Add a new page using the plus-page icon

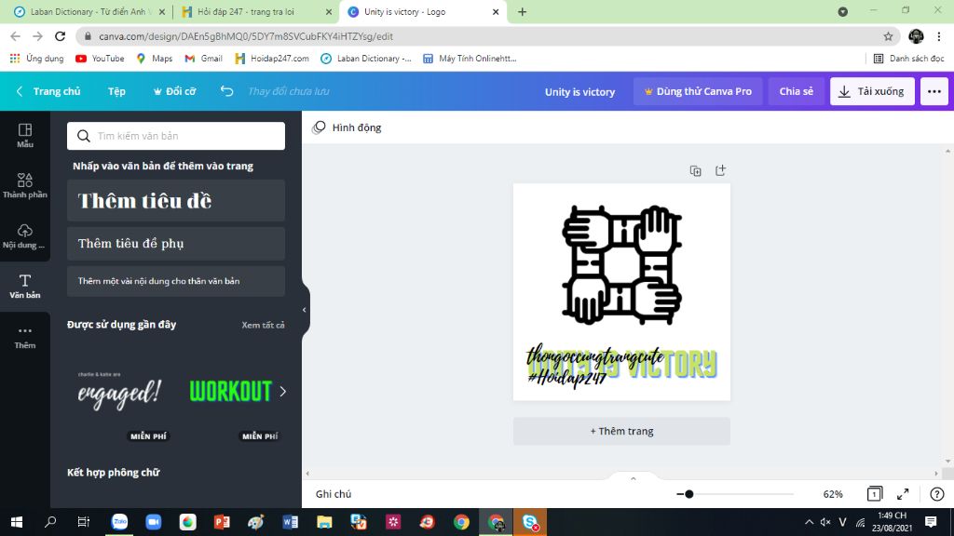pyautogui.click(x=720, y=170)
